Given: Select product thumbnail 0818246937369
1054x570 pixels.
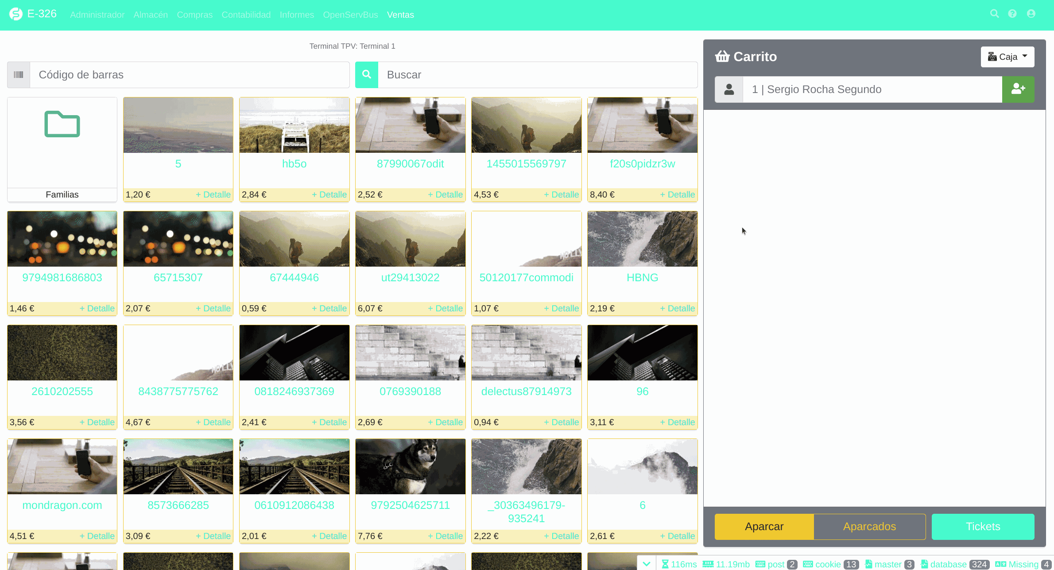Looking at the screenshot, I should coord(294,353).
